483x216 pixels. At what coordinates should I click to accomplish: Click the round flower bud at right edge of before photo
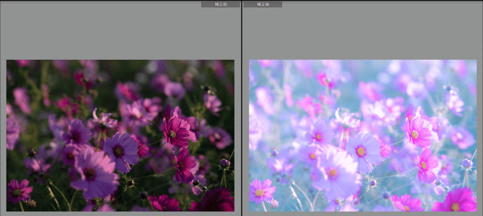[x=225, y=163]
